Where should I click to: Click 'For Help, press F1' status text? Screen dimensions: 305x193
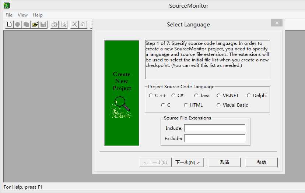23,187
